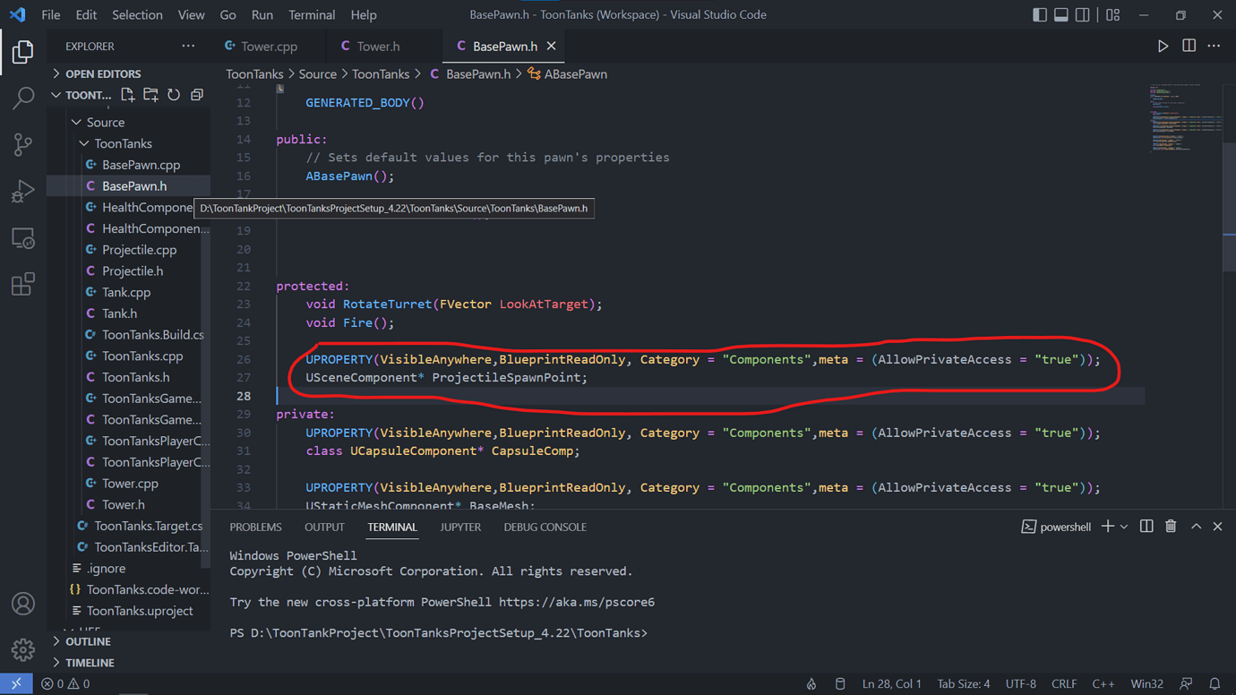The image size is (1236, 695).
Task: Collapse the Source folder
Action: coord(128,122)
